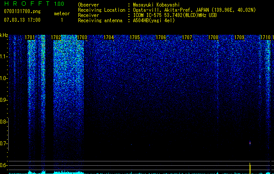The image size is (274, 174).
Task: Click the 0.6 kHz axis tick label
Action: tap(3, 165)
